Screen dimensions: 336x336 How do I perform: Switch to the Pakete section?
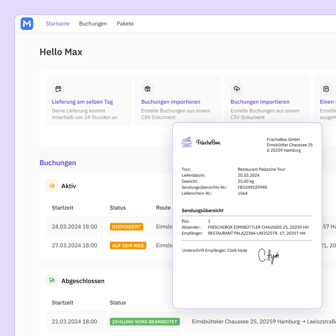pyautogui.click(x=125, y=24)
